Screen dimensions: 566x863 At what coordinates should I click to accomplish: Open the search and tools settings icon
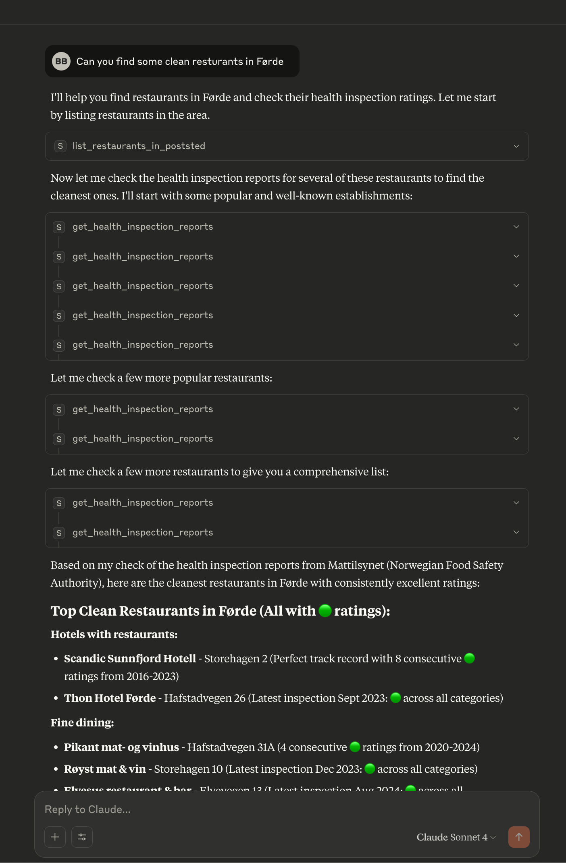click(82, 837)
